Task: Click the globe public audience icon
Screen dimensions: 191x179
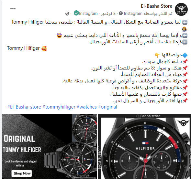Action: [67, 14]
